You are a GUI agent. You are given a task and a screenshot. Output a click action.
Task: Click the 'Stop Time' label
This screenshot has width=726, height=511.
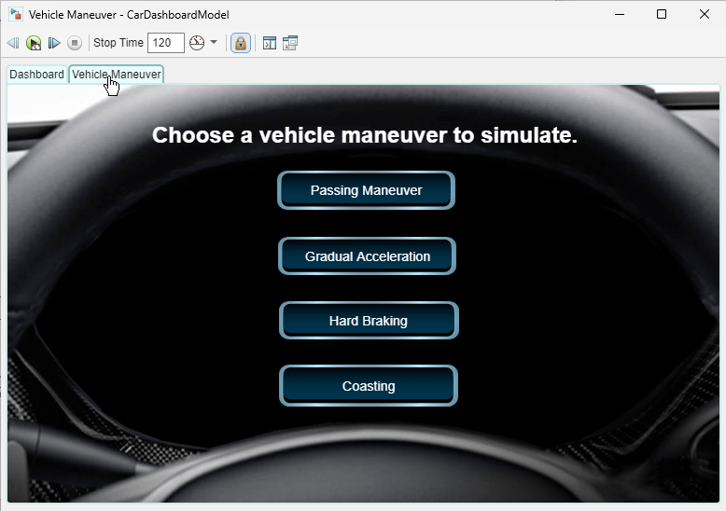pos(119,43)
